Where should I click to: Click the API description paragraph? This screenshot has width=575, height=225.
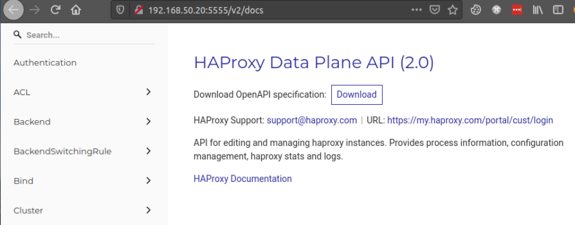pos(379,150)
